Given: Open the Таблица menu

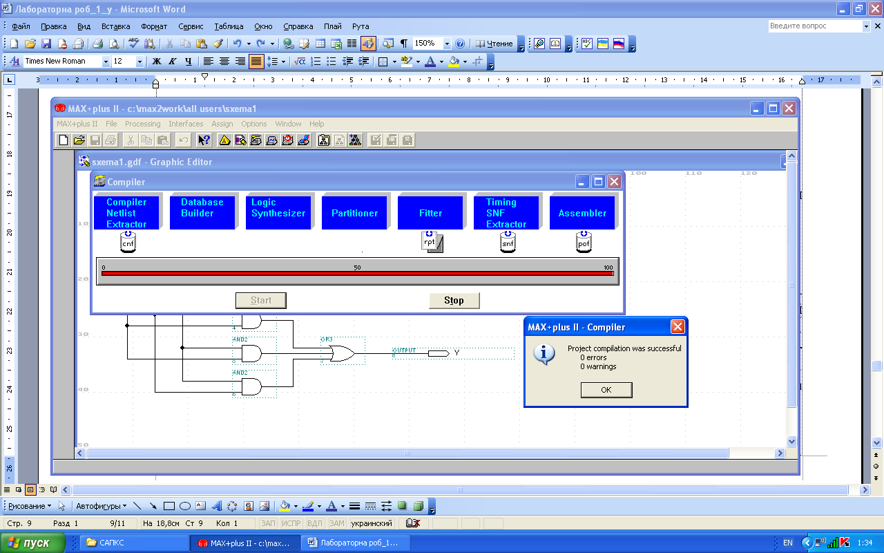Looking at the screenshot, I should click(x=229, y=26).
